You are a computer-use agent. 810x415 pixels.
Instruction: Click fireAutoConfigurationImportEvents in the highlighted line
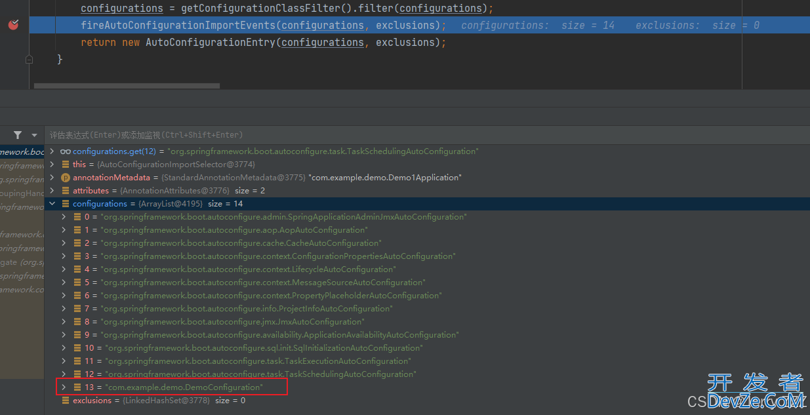[178, 26]
